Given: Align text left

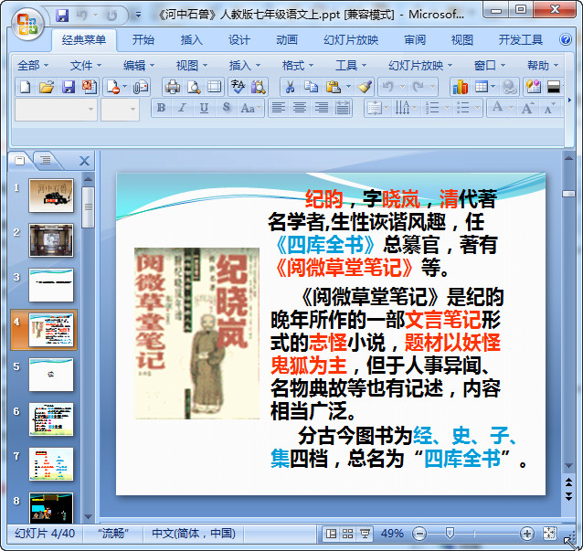Looking at the screenshot, I should tap(279, 108).
